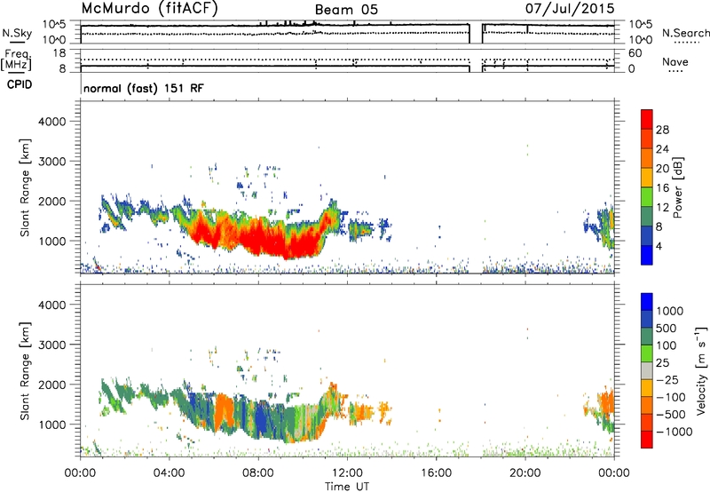Click the 60 tick on the Nave axis
Screen dimensions: 710x492
click(635, 53)
